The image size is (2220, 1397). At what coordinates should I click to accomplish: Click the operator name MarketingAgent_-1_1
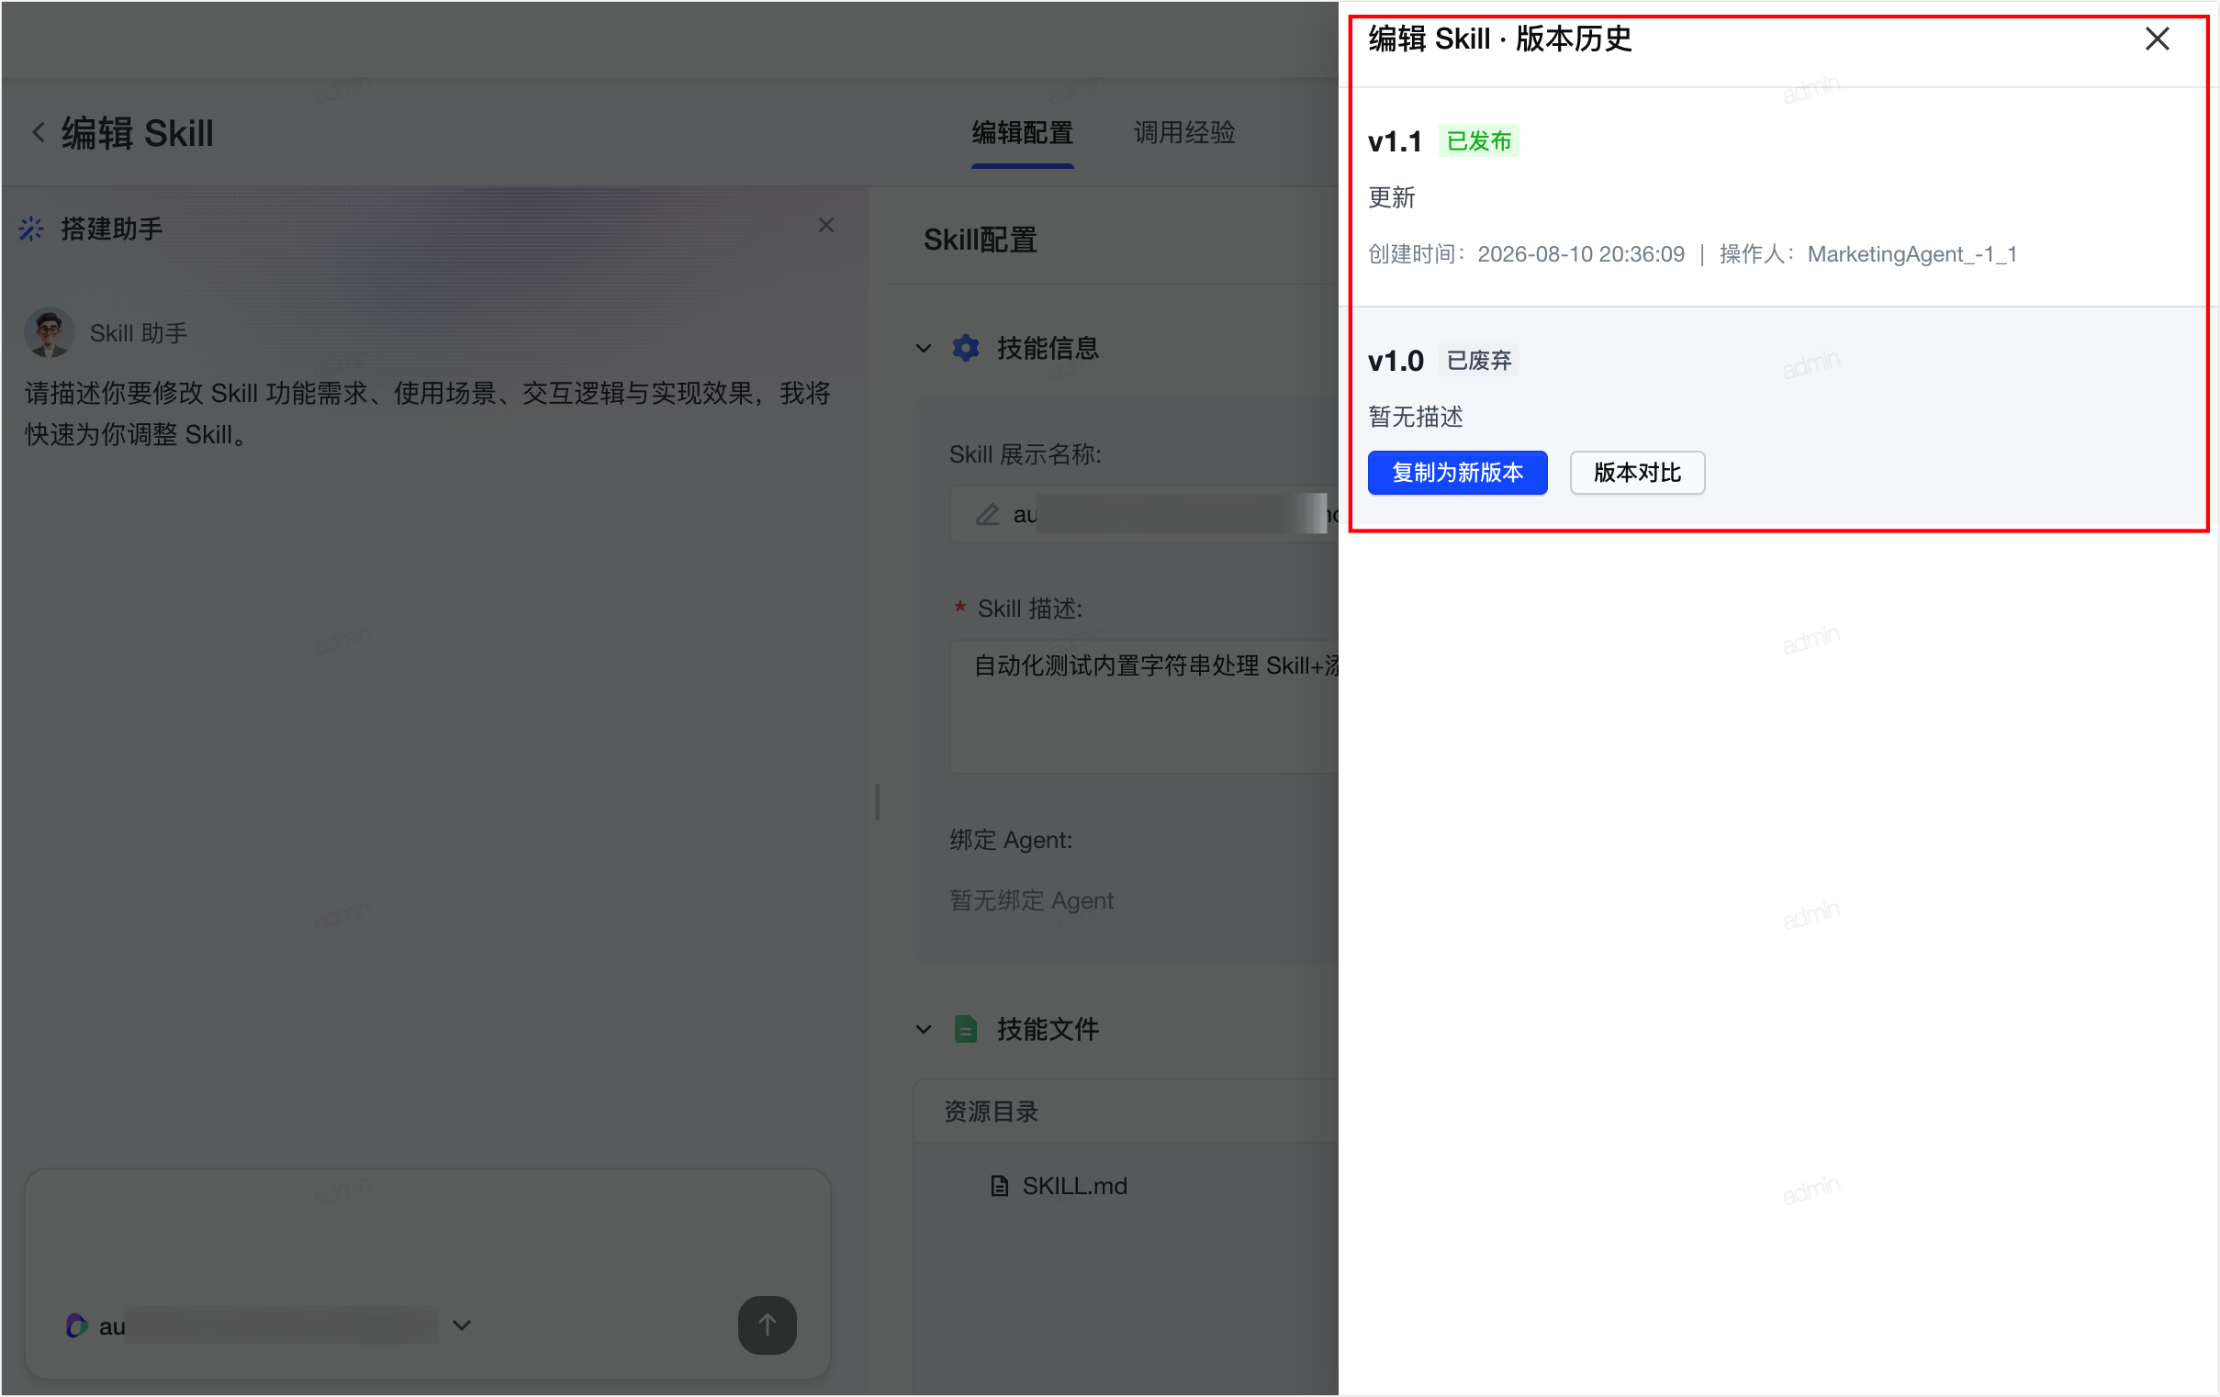pos(1912,253)
